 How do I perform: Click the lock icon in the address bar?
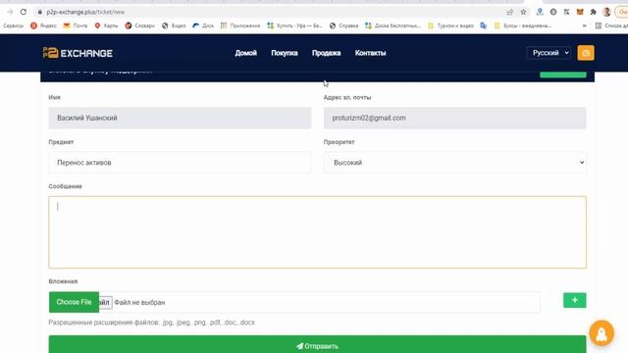39,12
